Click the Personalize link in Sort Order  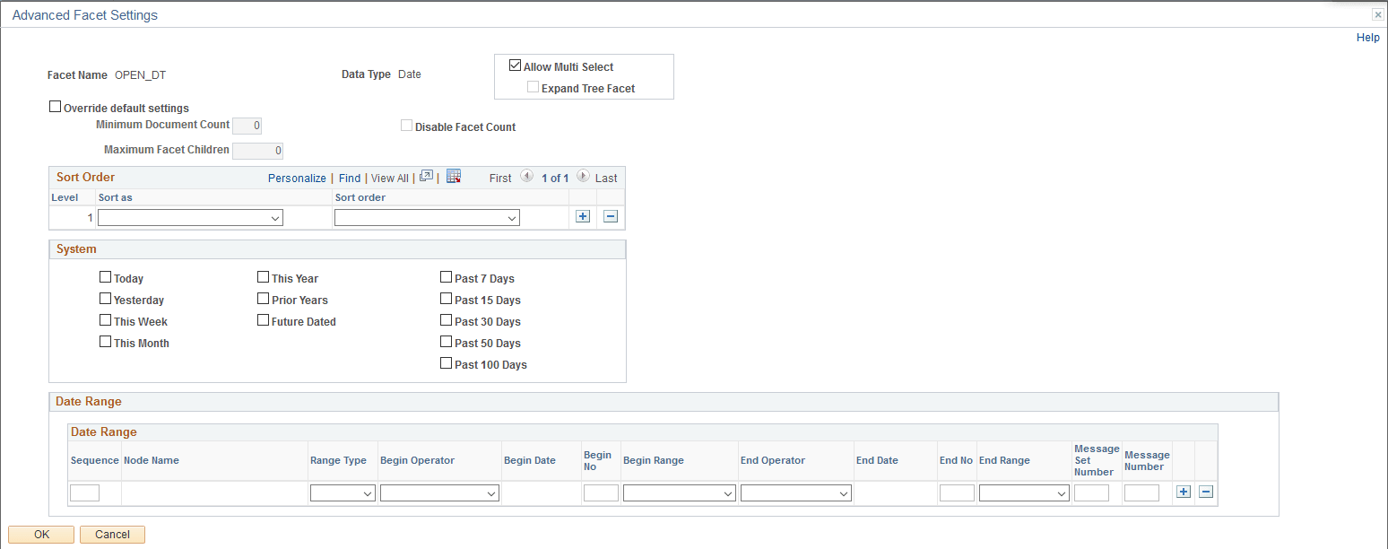pos(297,178)
